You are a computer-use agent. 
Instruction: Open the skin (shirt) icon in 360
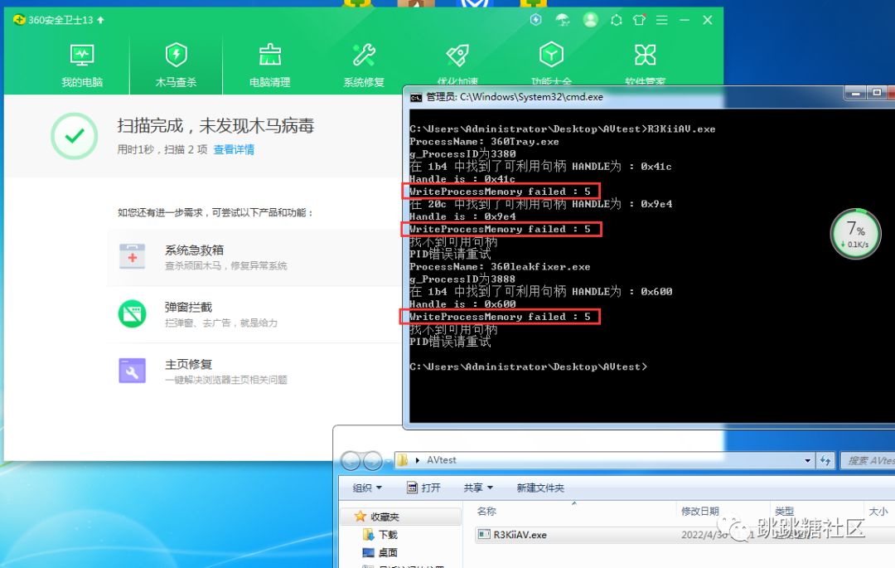(639, 20)
